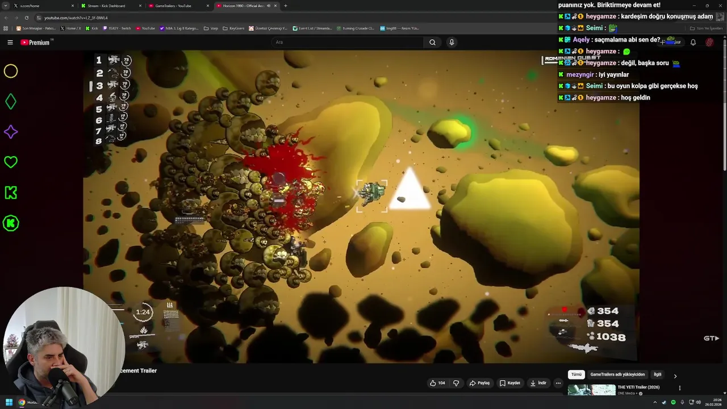View site information icon in address bar
Viewport: 727px width, 409px height.
pos(39,18)
